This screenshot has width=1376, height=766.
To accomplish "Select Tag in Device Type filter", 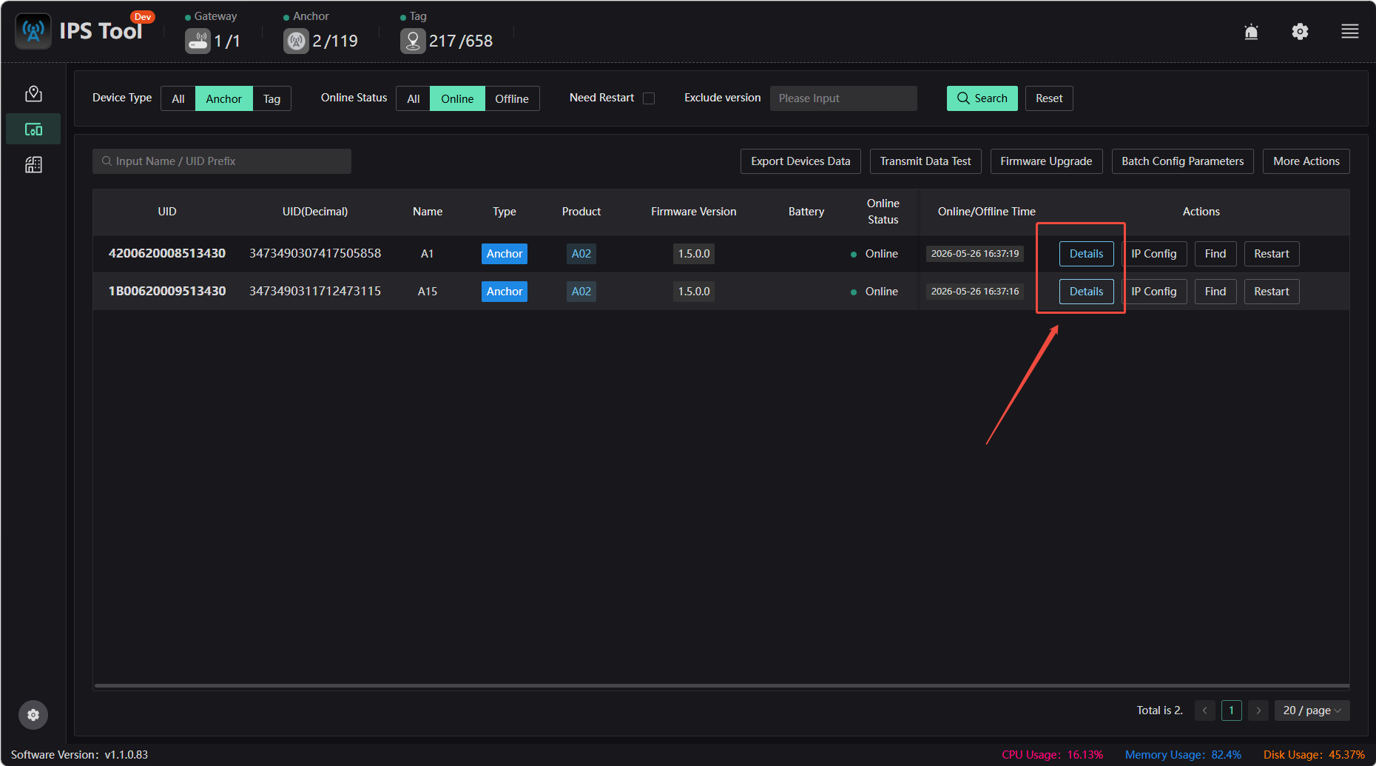I will pos(272,98).
